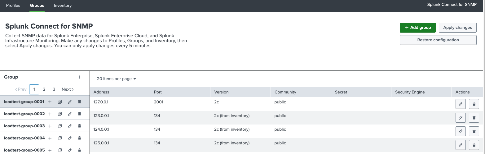Viewport: 485px width, 154px height.
Task: Copy loadtest-group-0004 group
Action: coord(60,138)
